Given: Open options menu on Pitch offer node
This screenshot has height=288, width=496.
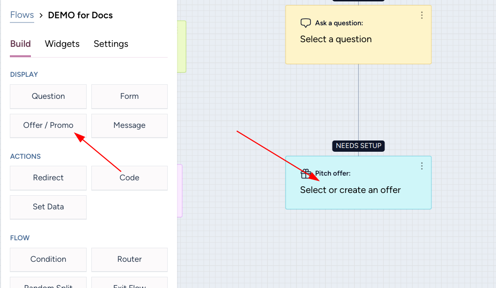Looking at the screenshot, I should tap(422, 166).
